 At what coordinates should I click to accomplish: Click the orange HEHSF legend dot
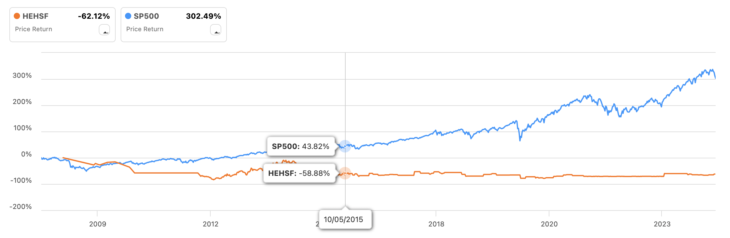click(17, 16)
